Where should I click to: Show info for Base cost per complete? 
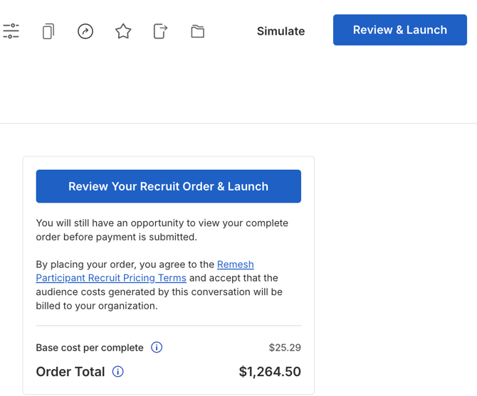click(x=157, y=348)
